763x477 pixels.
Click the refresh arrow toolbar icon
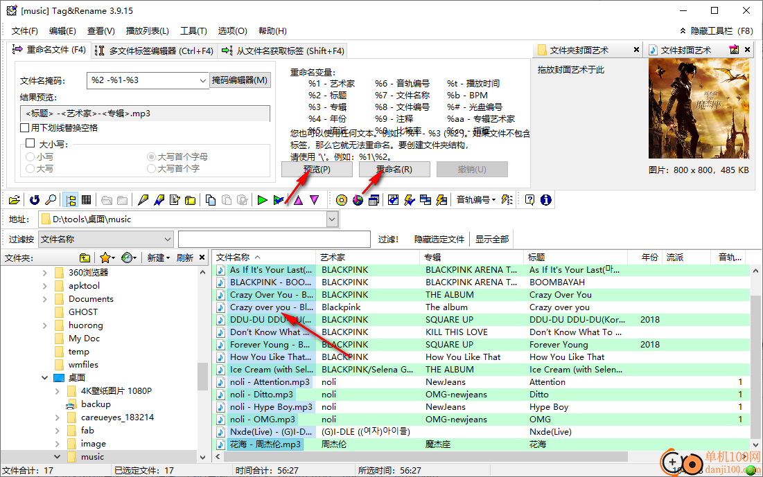coord(35,200)
